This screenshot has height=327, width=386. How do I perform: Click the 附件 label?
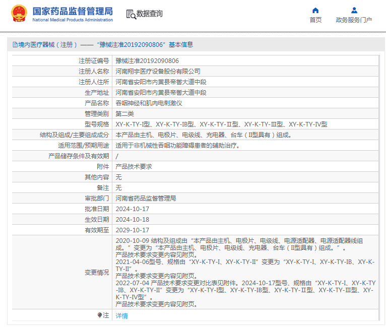(x=103, y=167)
